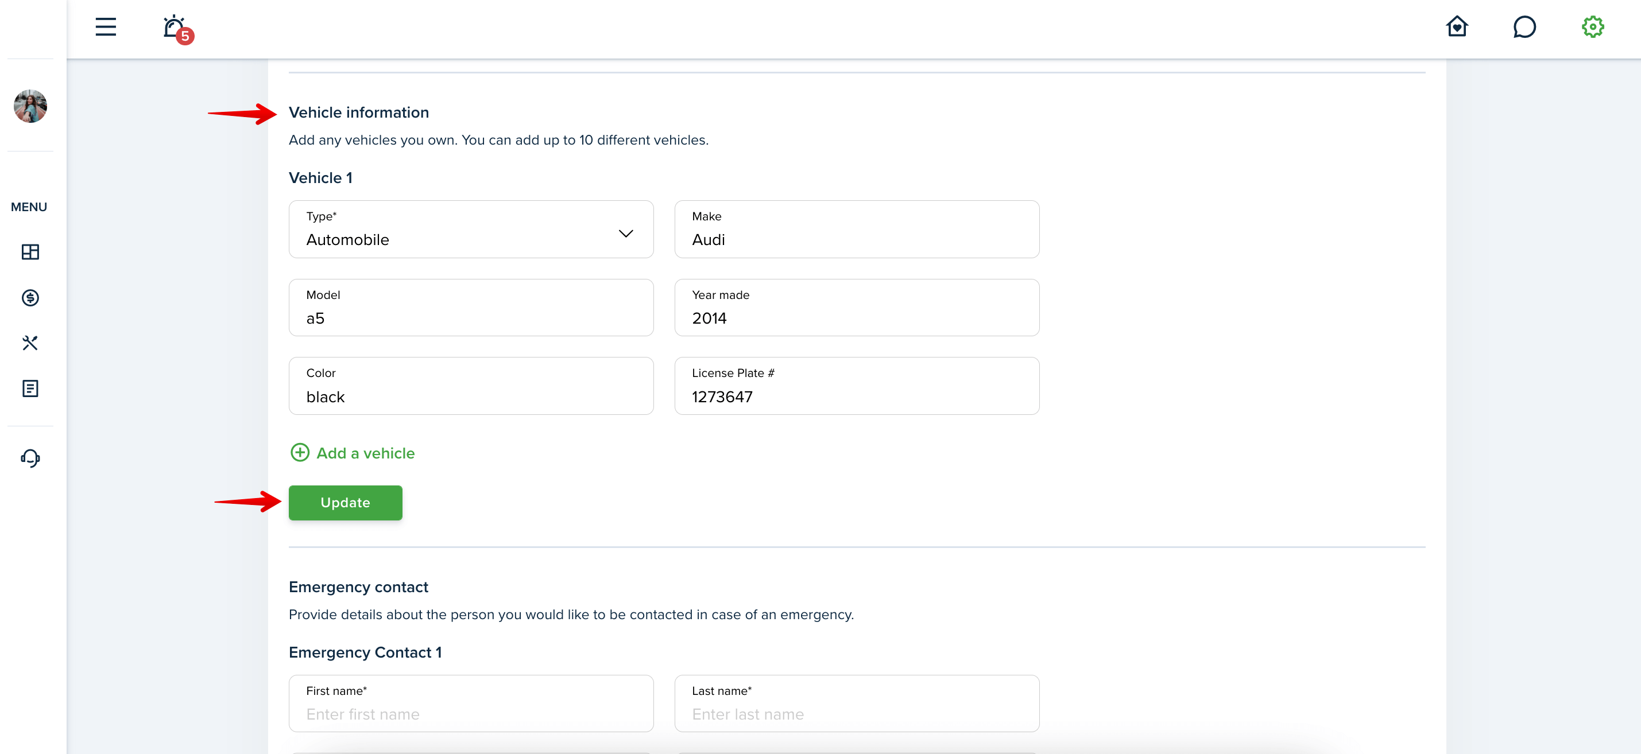Click the Model field containing a5

point(471,308)
